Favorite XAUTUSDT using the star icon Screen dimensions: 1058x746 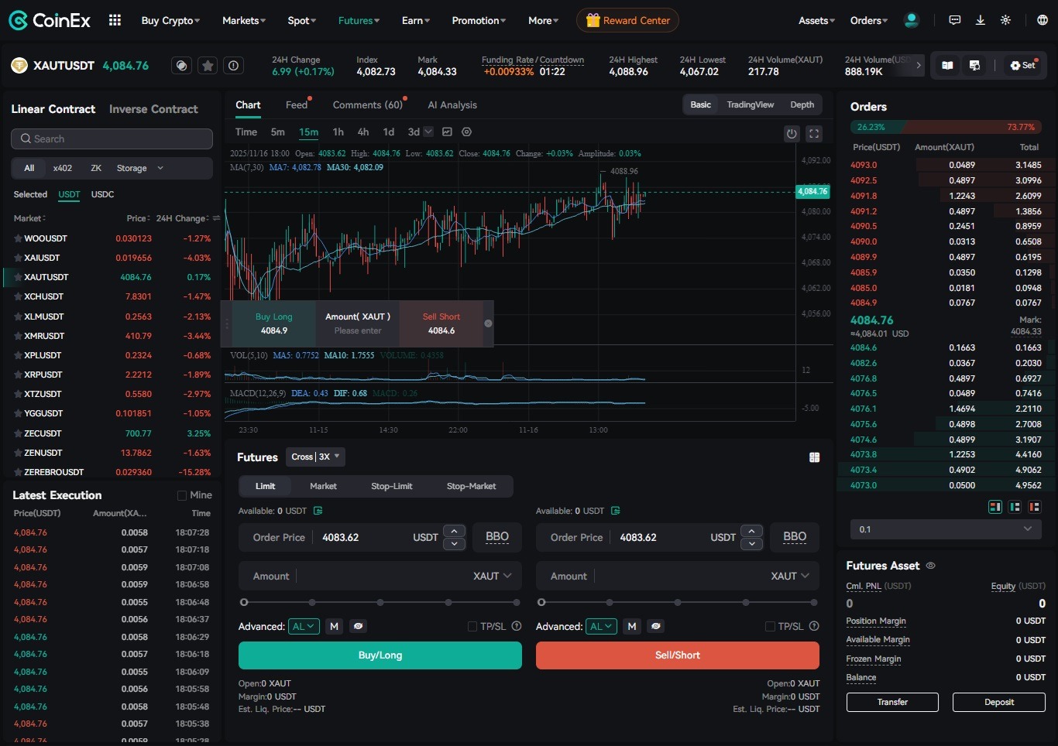(208, 65)
